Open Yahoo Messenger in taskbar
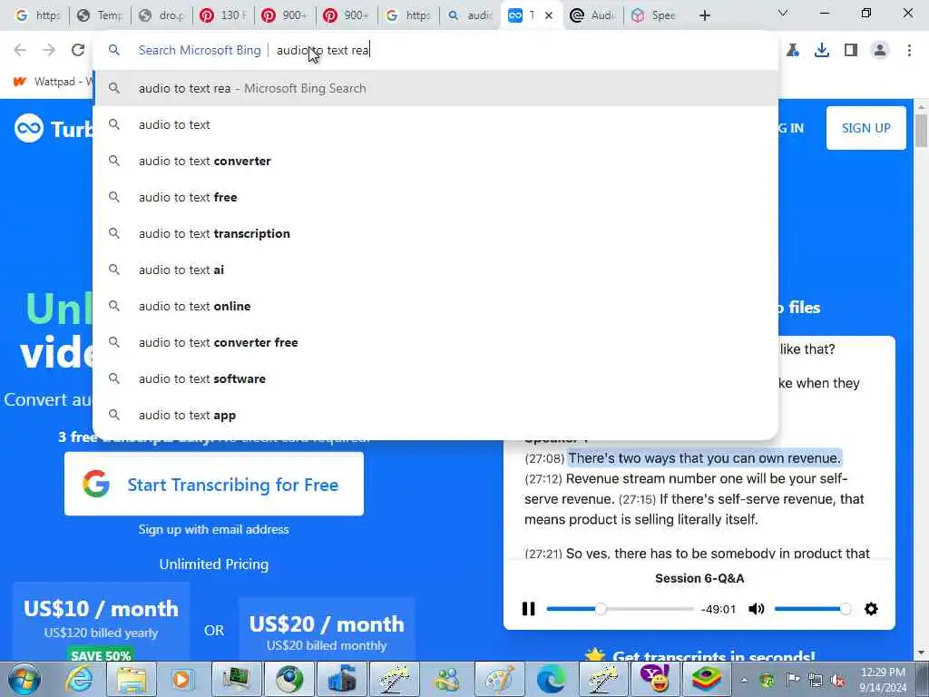The image size is (929, 697). coord(654,679)
